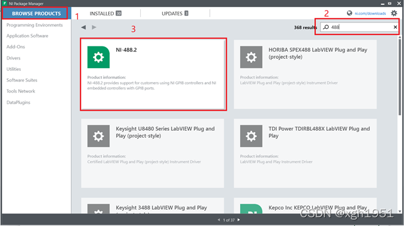Maximize the NI Package Manager window
The width and height of the screenshot is (404, 226).
pyautogui.click(x=390, y=3)
